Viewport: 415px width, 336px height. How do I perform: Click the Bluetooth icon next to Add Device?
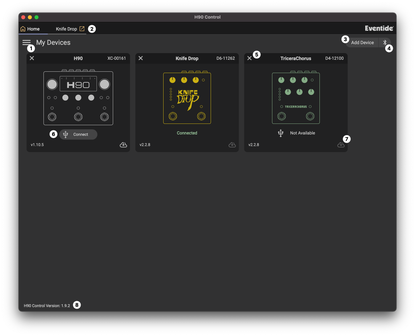pyautogui.click(x=385, y=42)
